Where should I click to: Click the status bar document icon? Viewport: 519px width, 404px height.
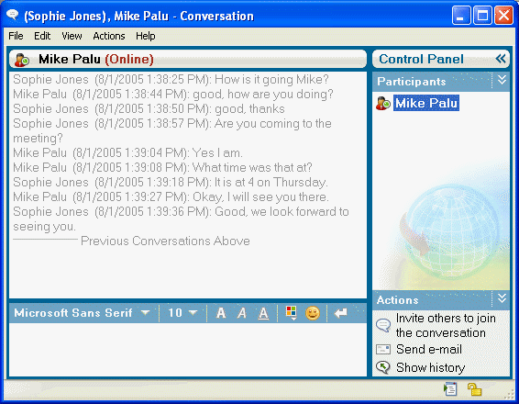pos(450,389)
